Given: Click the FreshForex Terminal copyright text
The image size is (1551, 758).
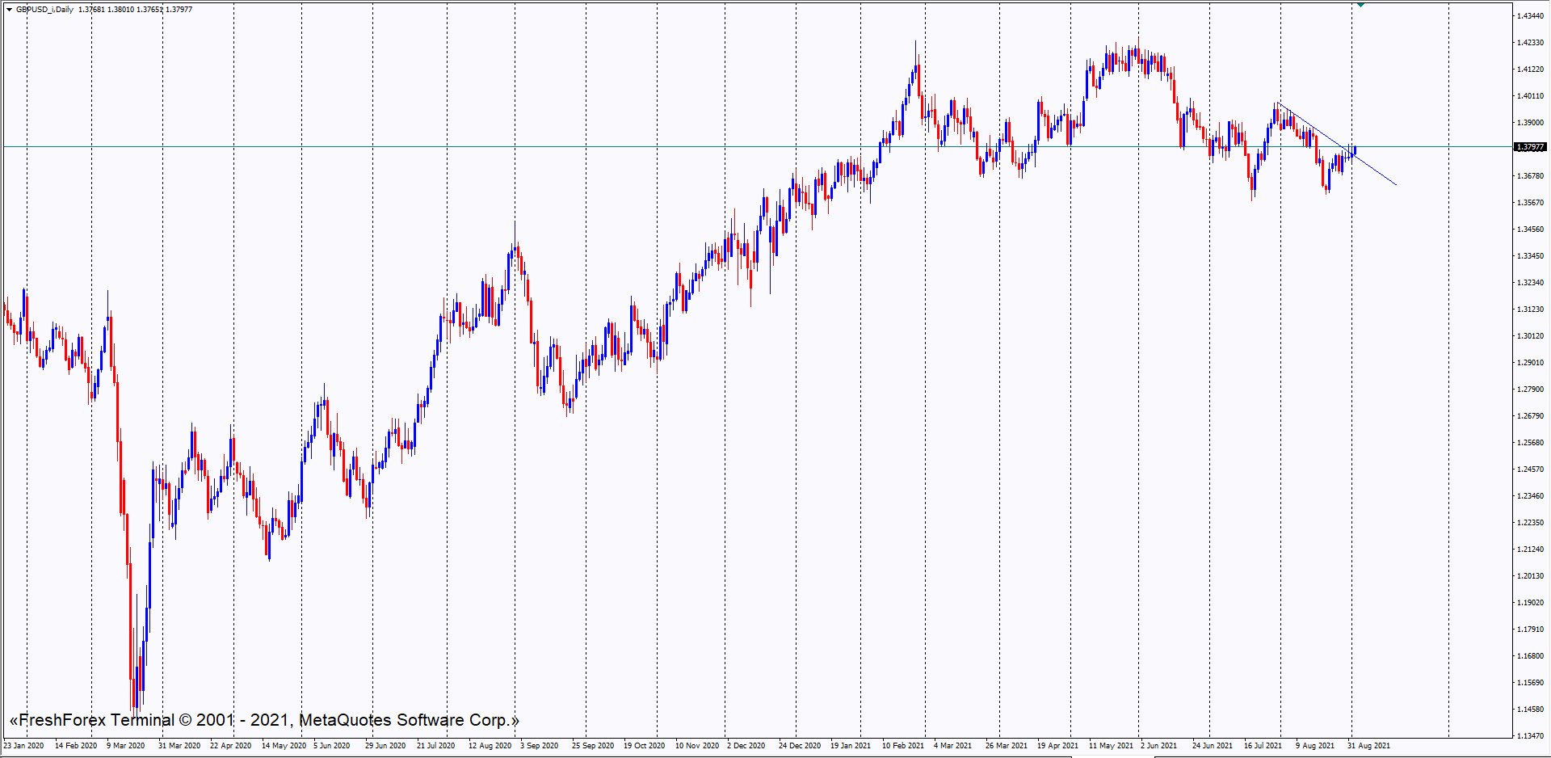Looking at the screenshot, I should tap(263, 720).
